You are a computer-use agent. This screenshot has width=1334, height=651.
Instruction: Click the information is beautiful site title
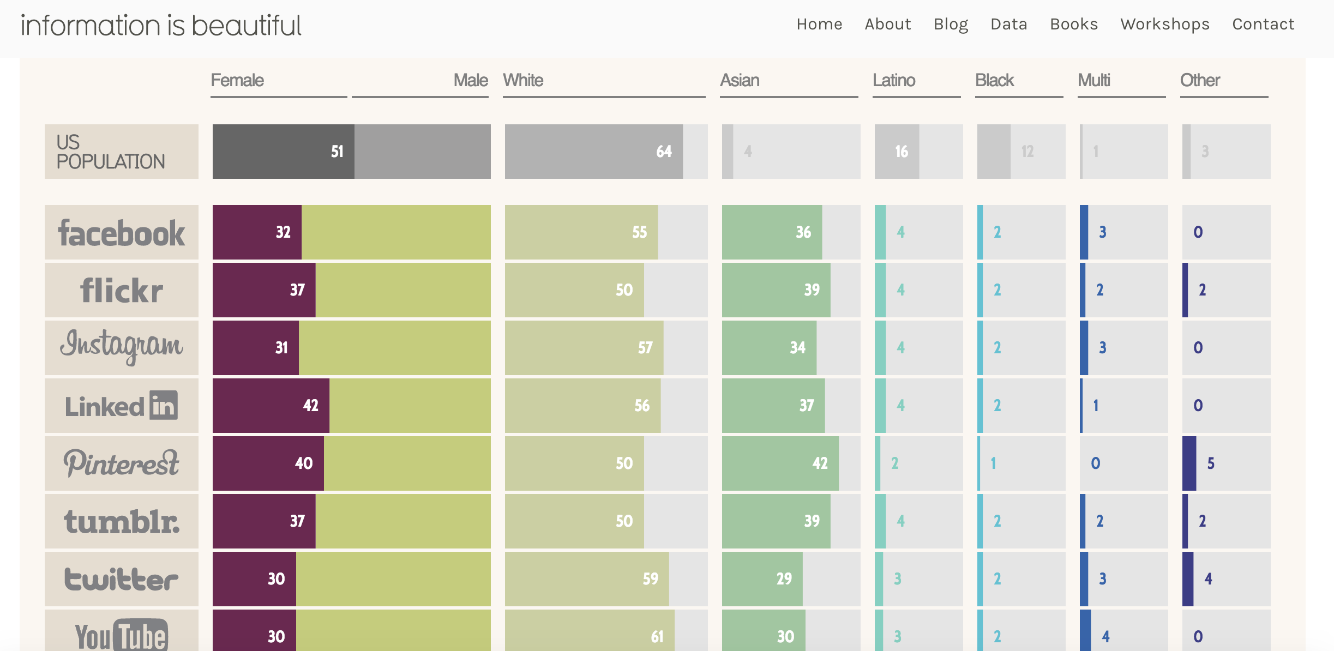click(161, 25)
